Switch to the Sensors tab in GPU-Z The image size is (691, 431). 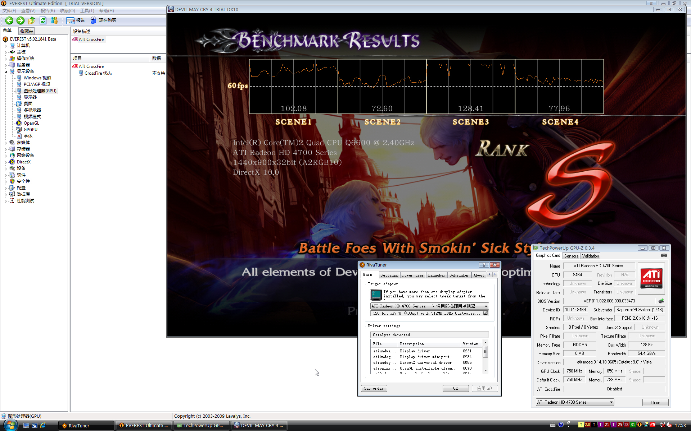(571, 256)
